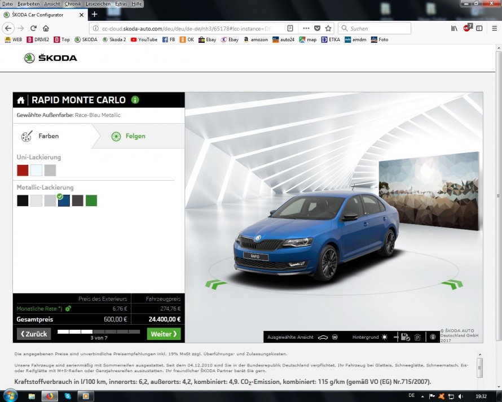
Task: Select exterior car view icon
Action: pos(323,337)
